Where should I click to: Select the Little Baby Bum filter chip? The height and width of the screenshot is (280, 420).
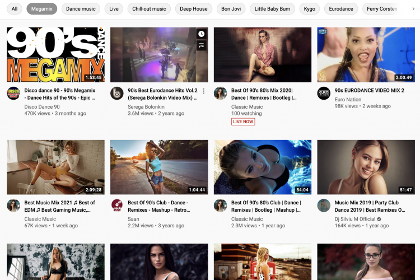tap(272, 9)
